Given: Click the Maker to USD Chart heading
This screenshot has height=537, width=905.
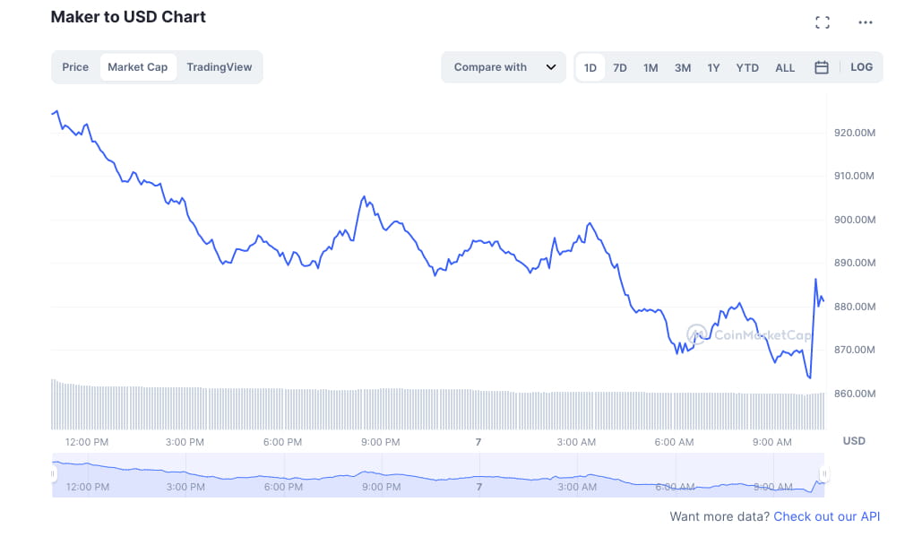Looking at the screenshot, I should (x=128, y=17).
